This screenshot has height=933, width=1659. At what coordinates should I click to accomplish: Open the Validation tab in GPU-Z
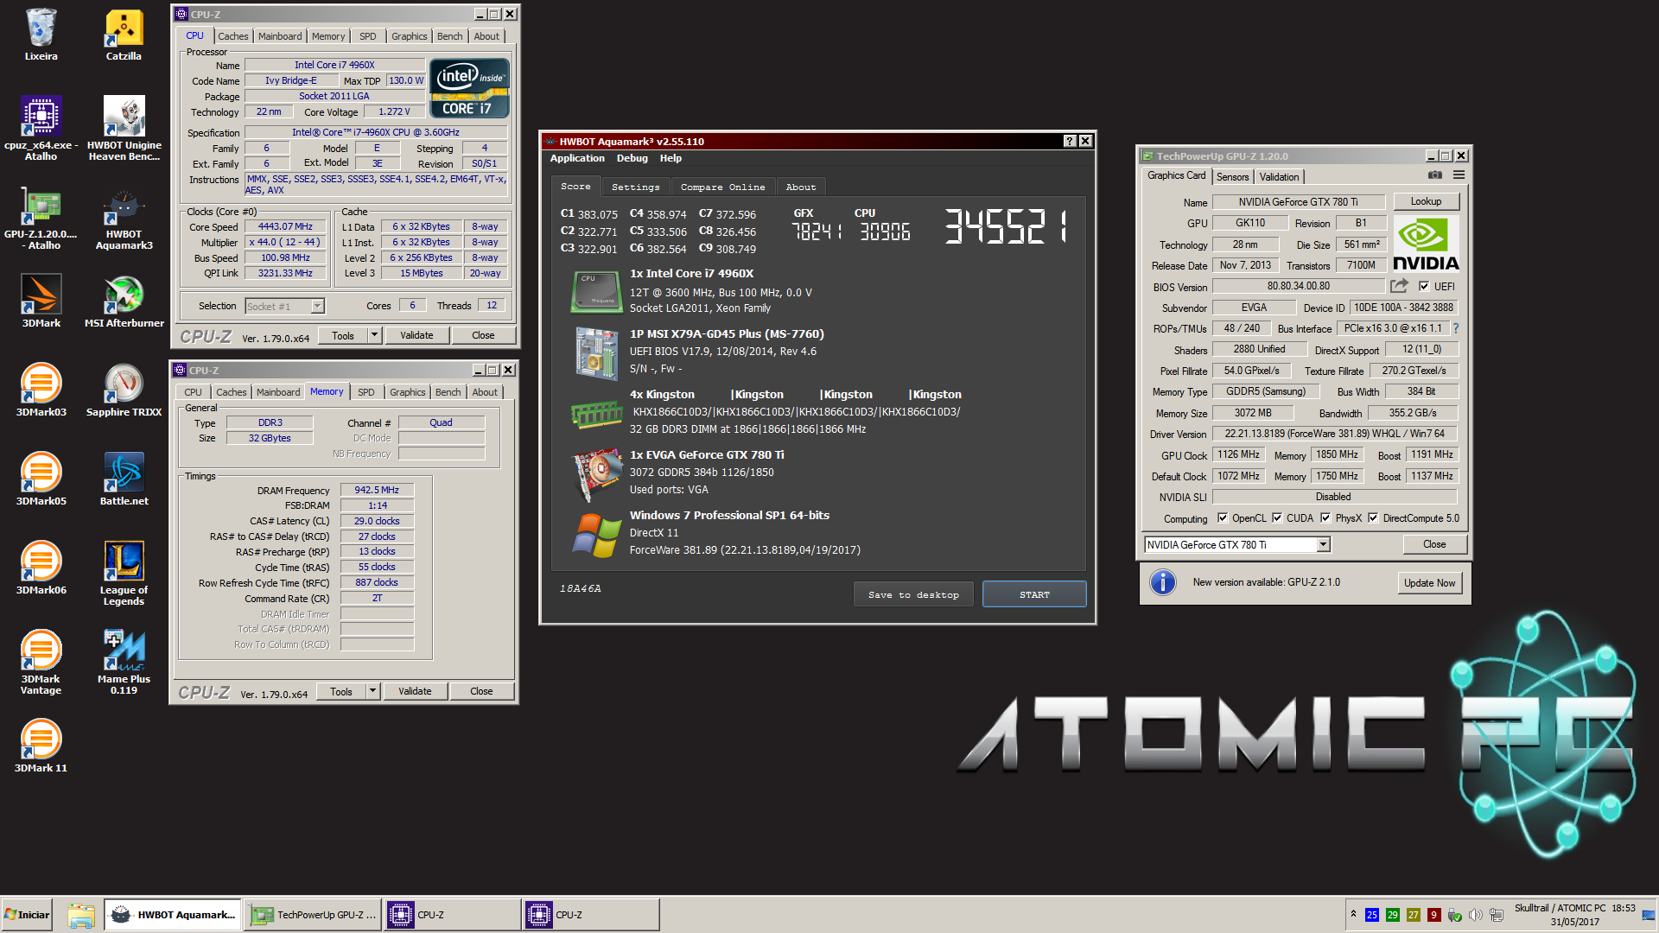tap(1279, 176)
